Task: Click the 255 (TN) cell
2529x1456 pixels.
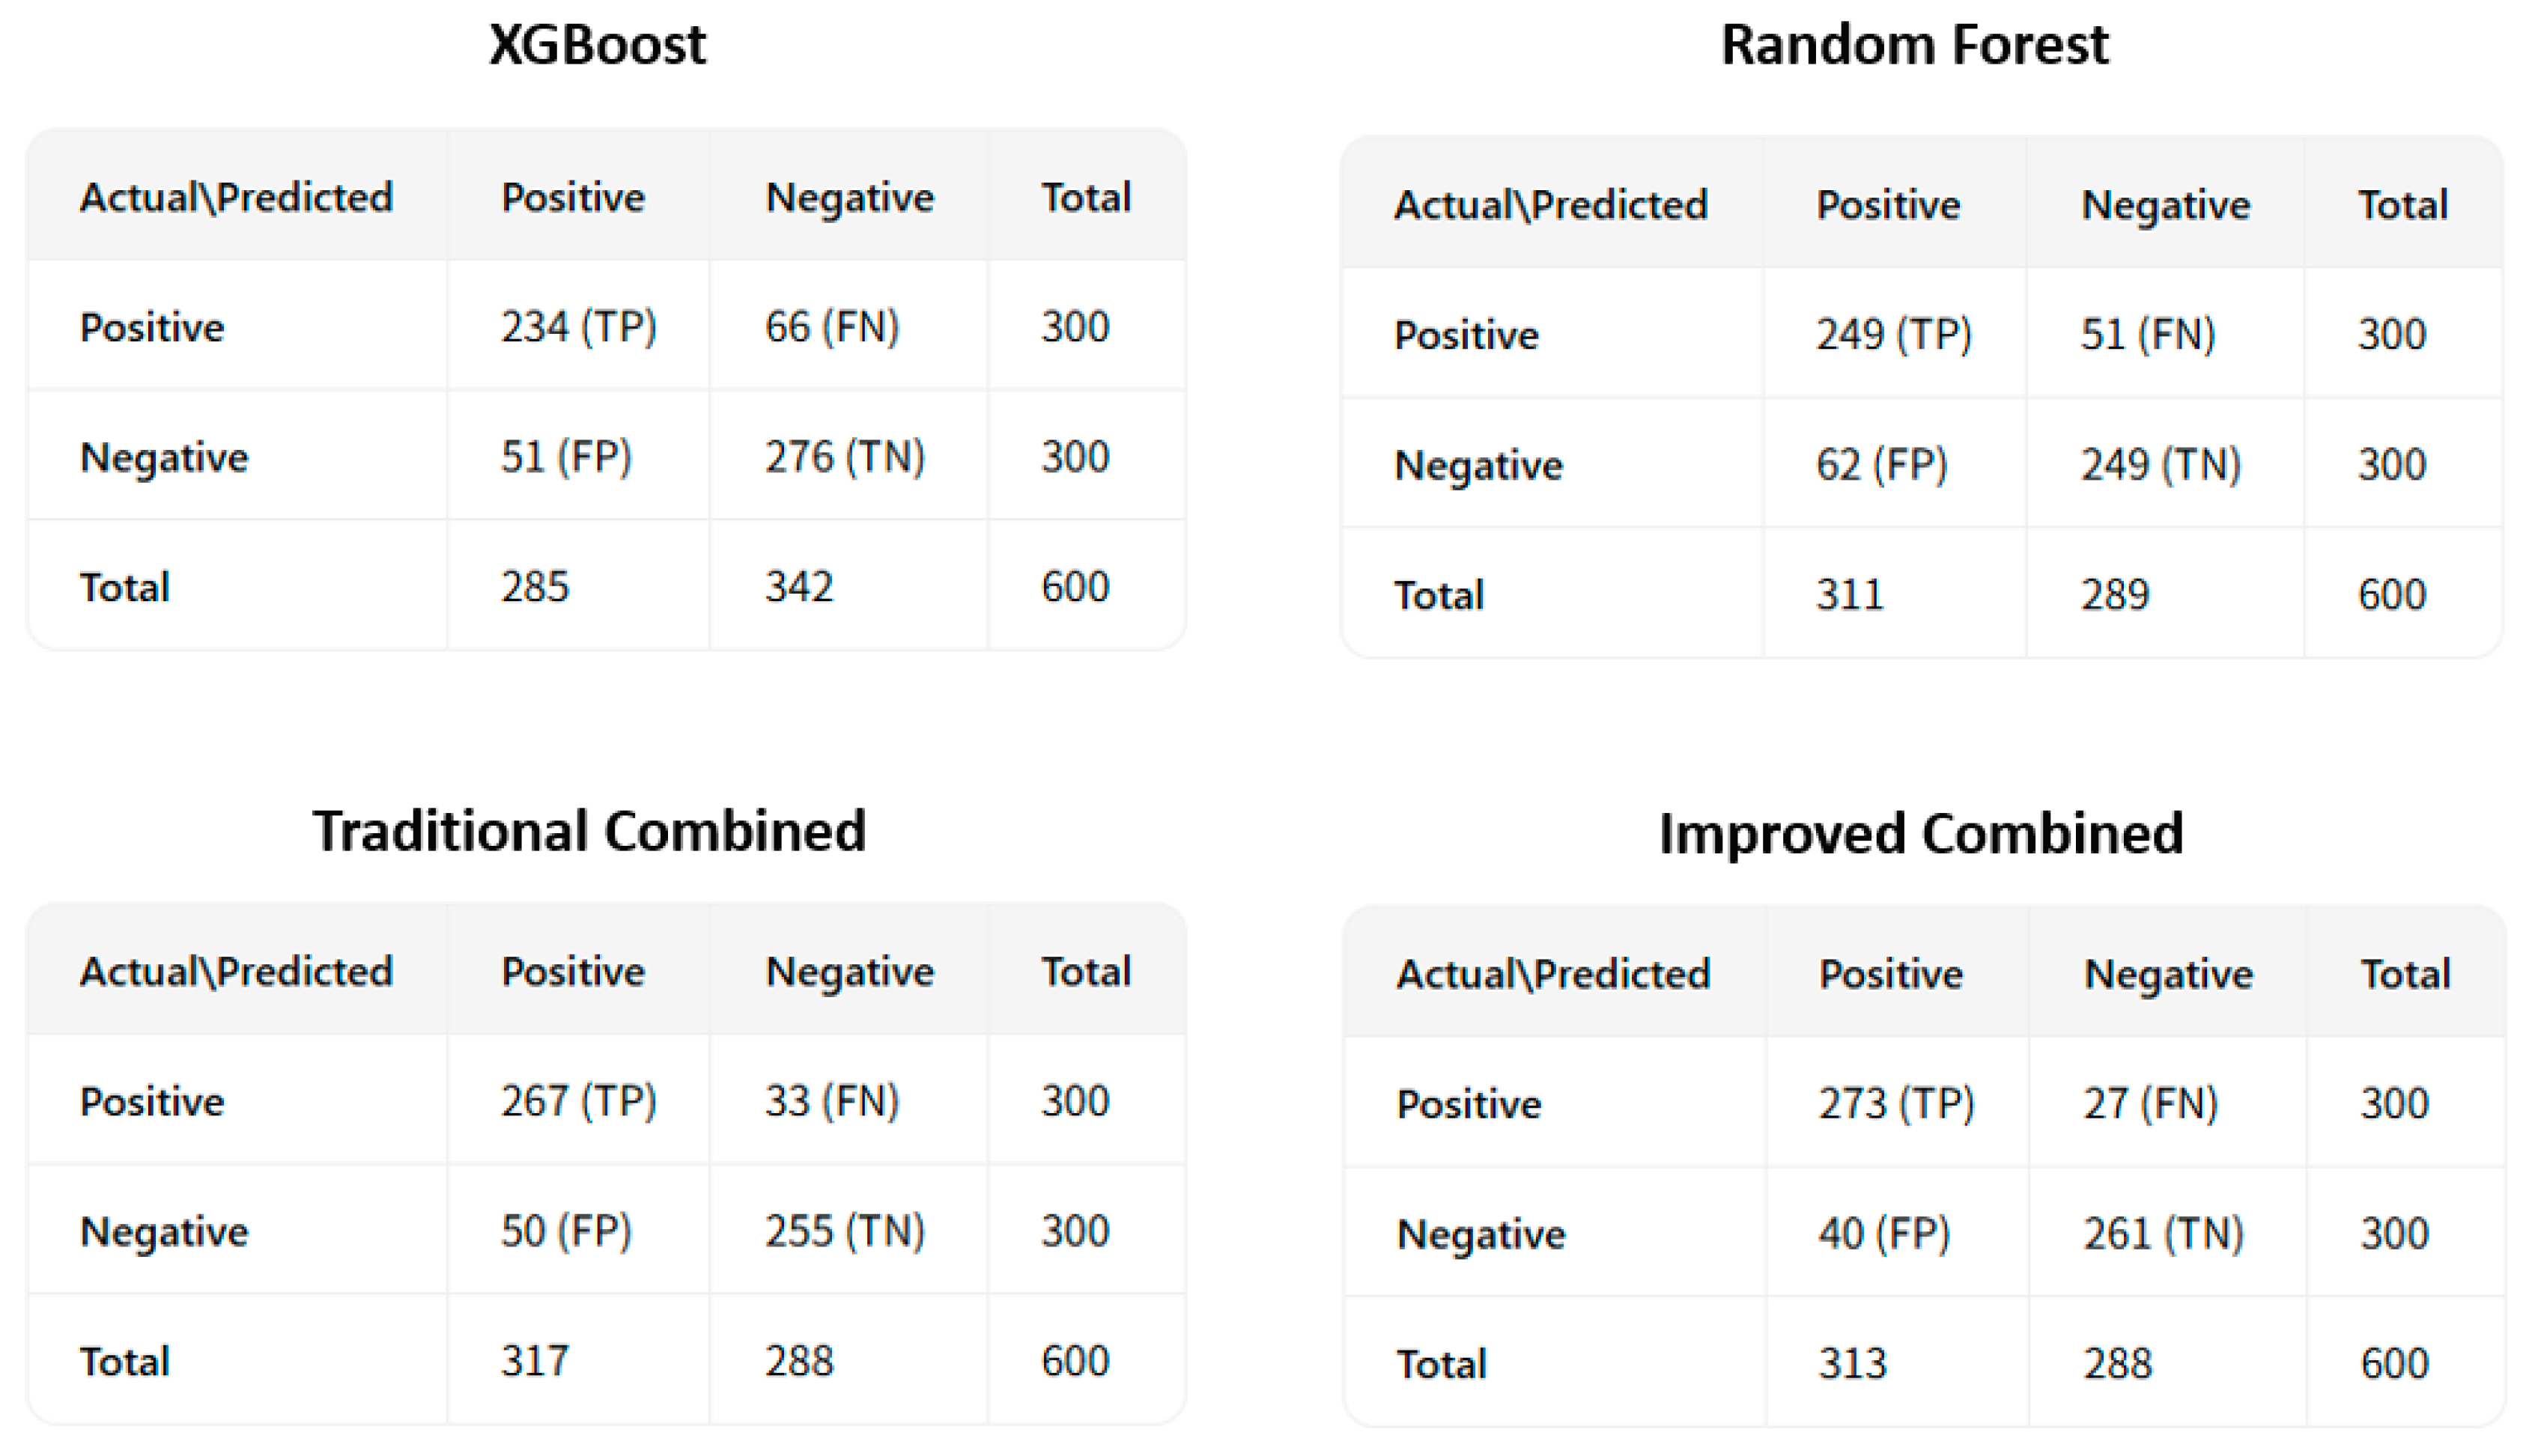Action: point(845,1231)
